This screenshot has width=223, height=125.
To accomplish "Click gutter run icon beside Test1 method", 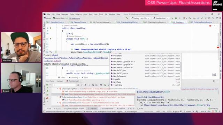I will pyautogui.click(x=51, y=39).
